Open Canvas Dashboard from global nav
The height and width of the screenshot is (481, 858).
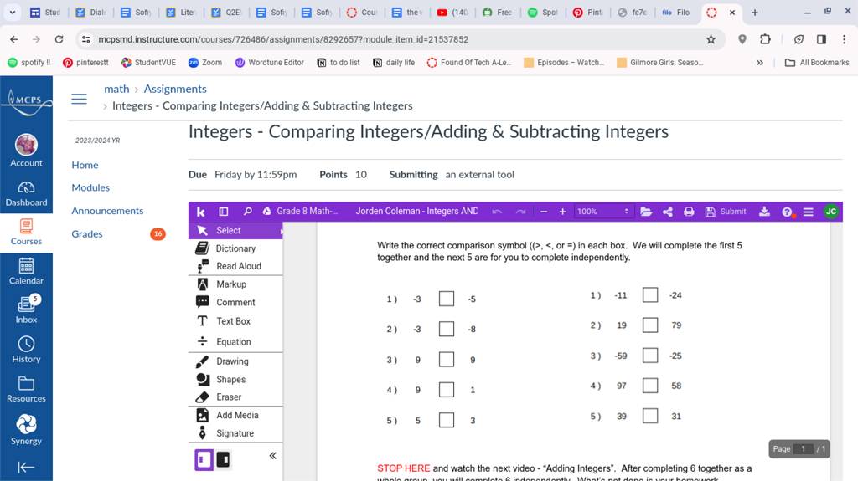point(26,194)
